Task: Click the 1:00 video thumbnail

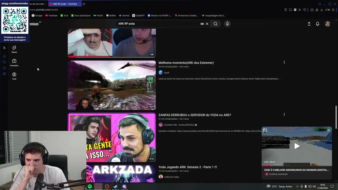Action: [x=112, y=43]
